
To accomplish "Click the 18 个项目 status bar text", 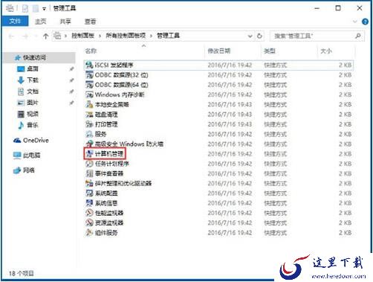I will pos(22,273).
